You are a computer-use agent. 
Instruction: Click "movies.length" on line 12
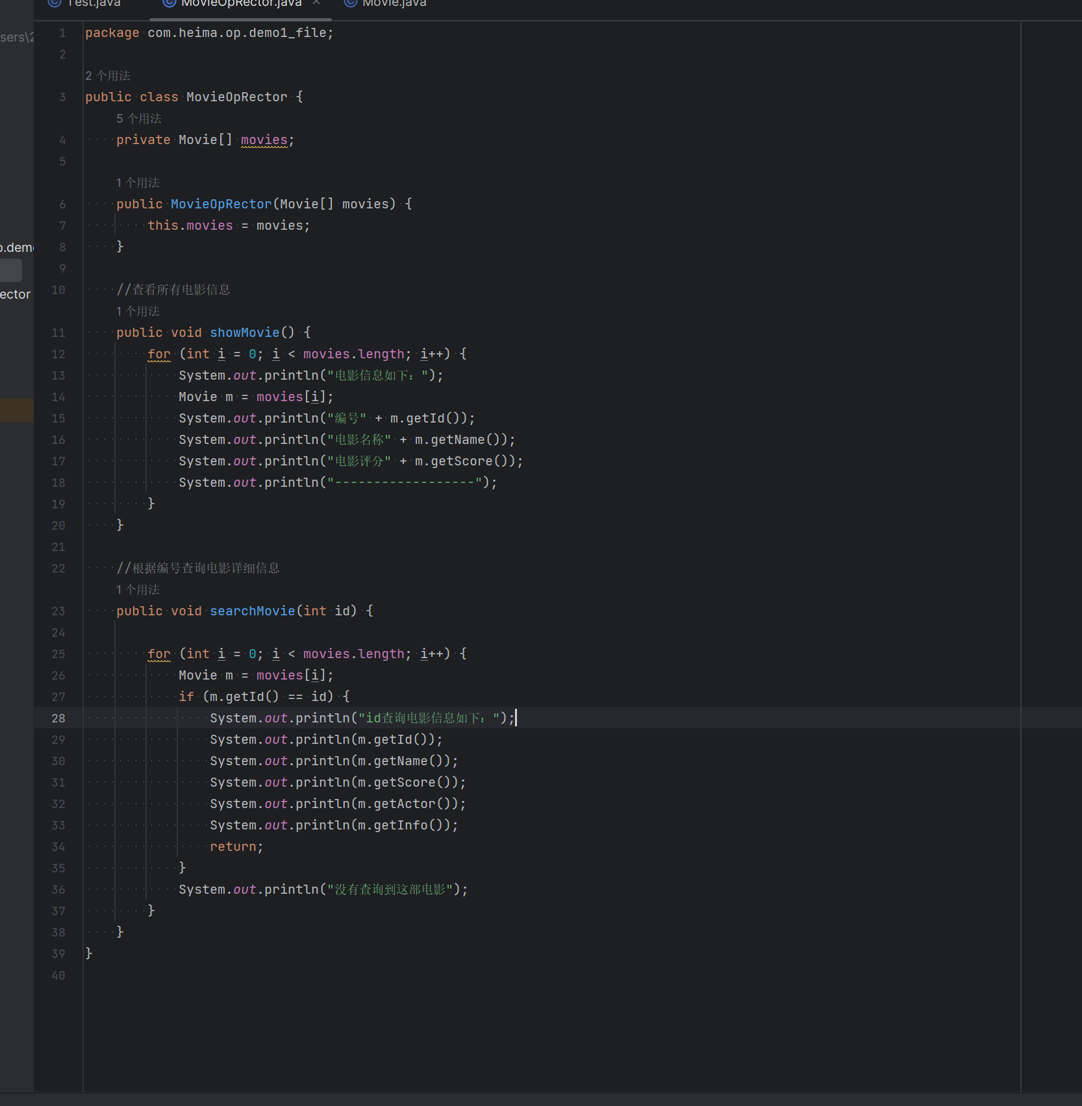pos(354,354)
